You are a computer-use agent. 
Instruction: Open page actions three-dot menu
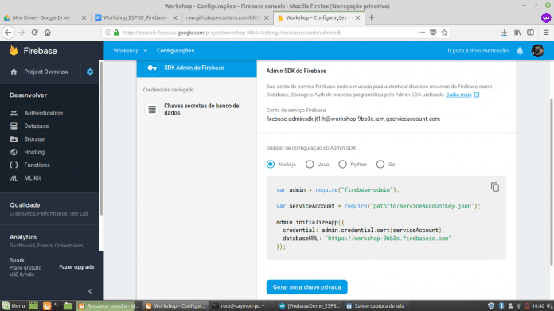coord(422,33)
